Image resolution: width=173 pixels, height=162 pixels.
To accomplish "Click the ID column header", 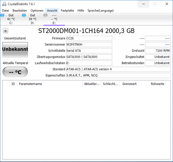I will [x=13, y=84].
